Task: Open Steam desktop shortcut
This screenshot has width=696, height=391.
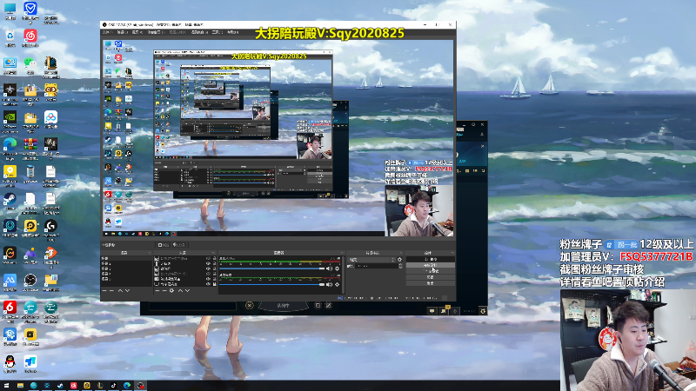Action: point(10,201)
